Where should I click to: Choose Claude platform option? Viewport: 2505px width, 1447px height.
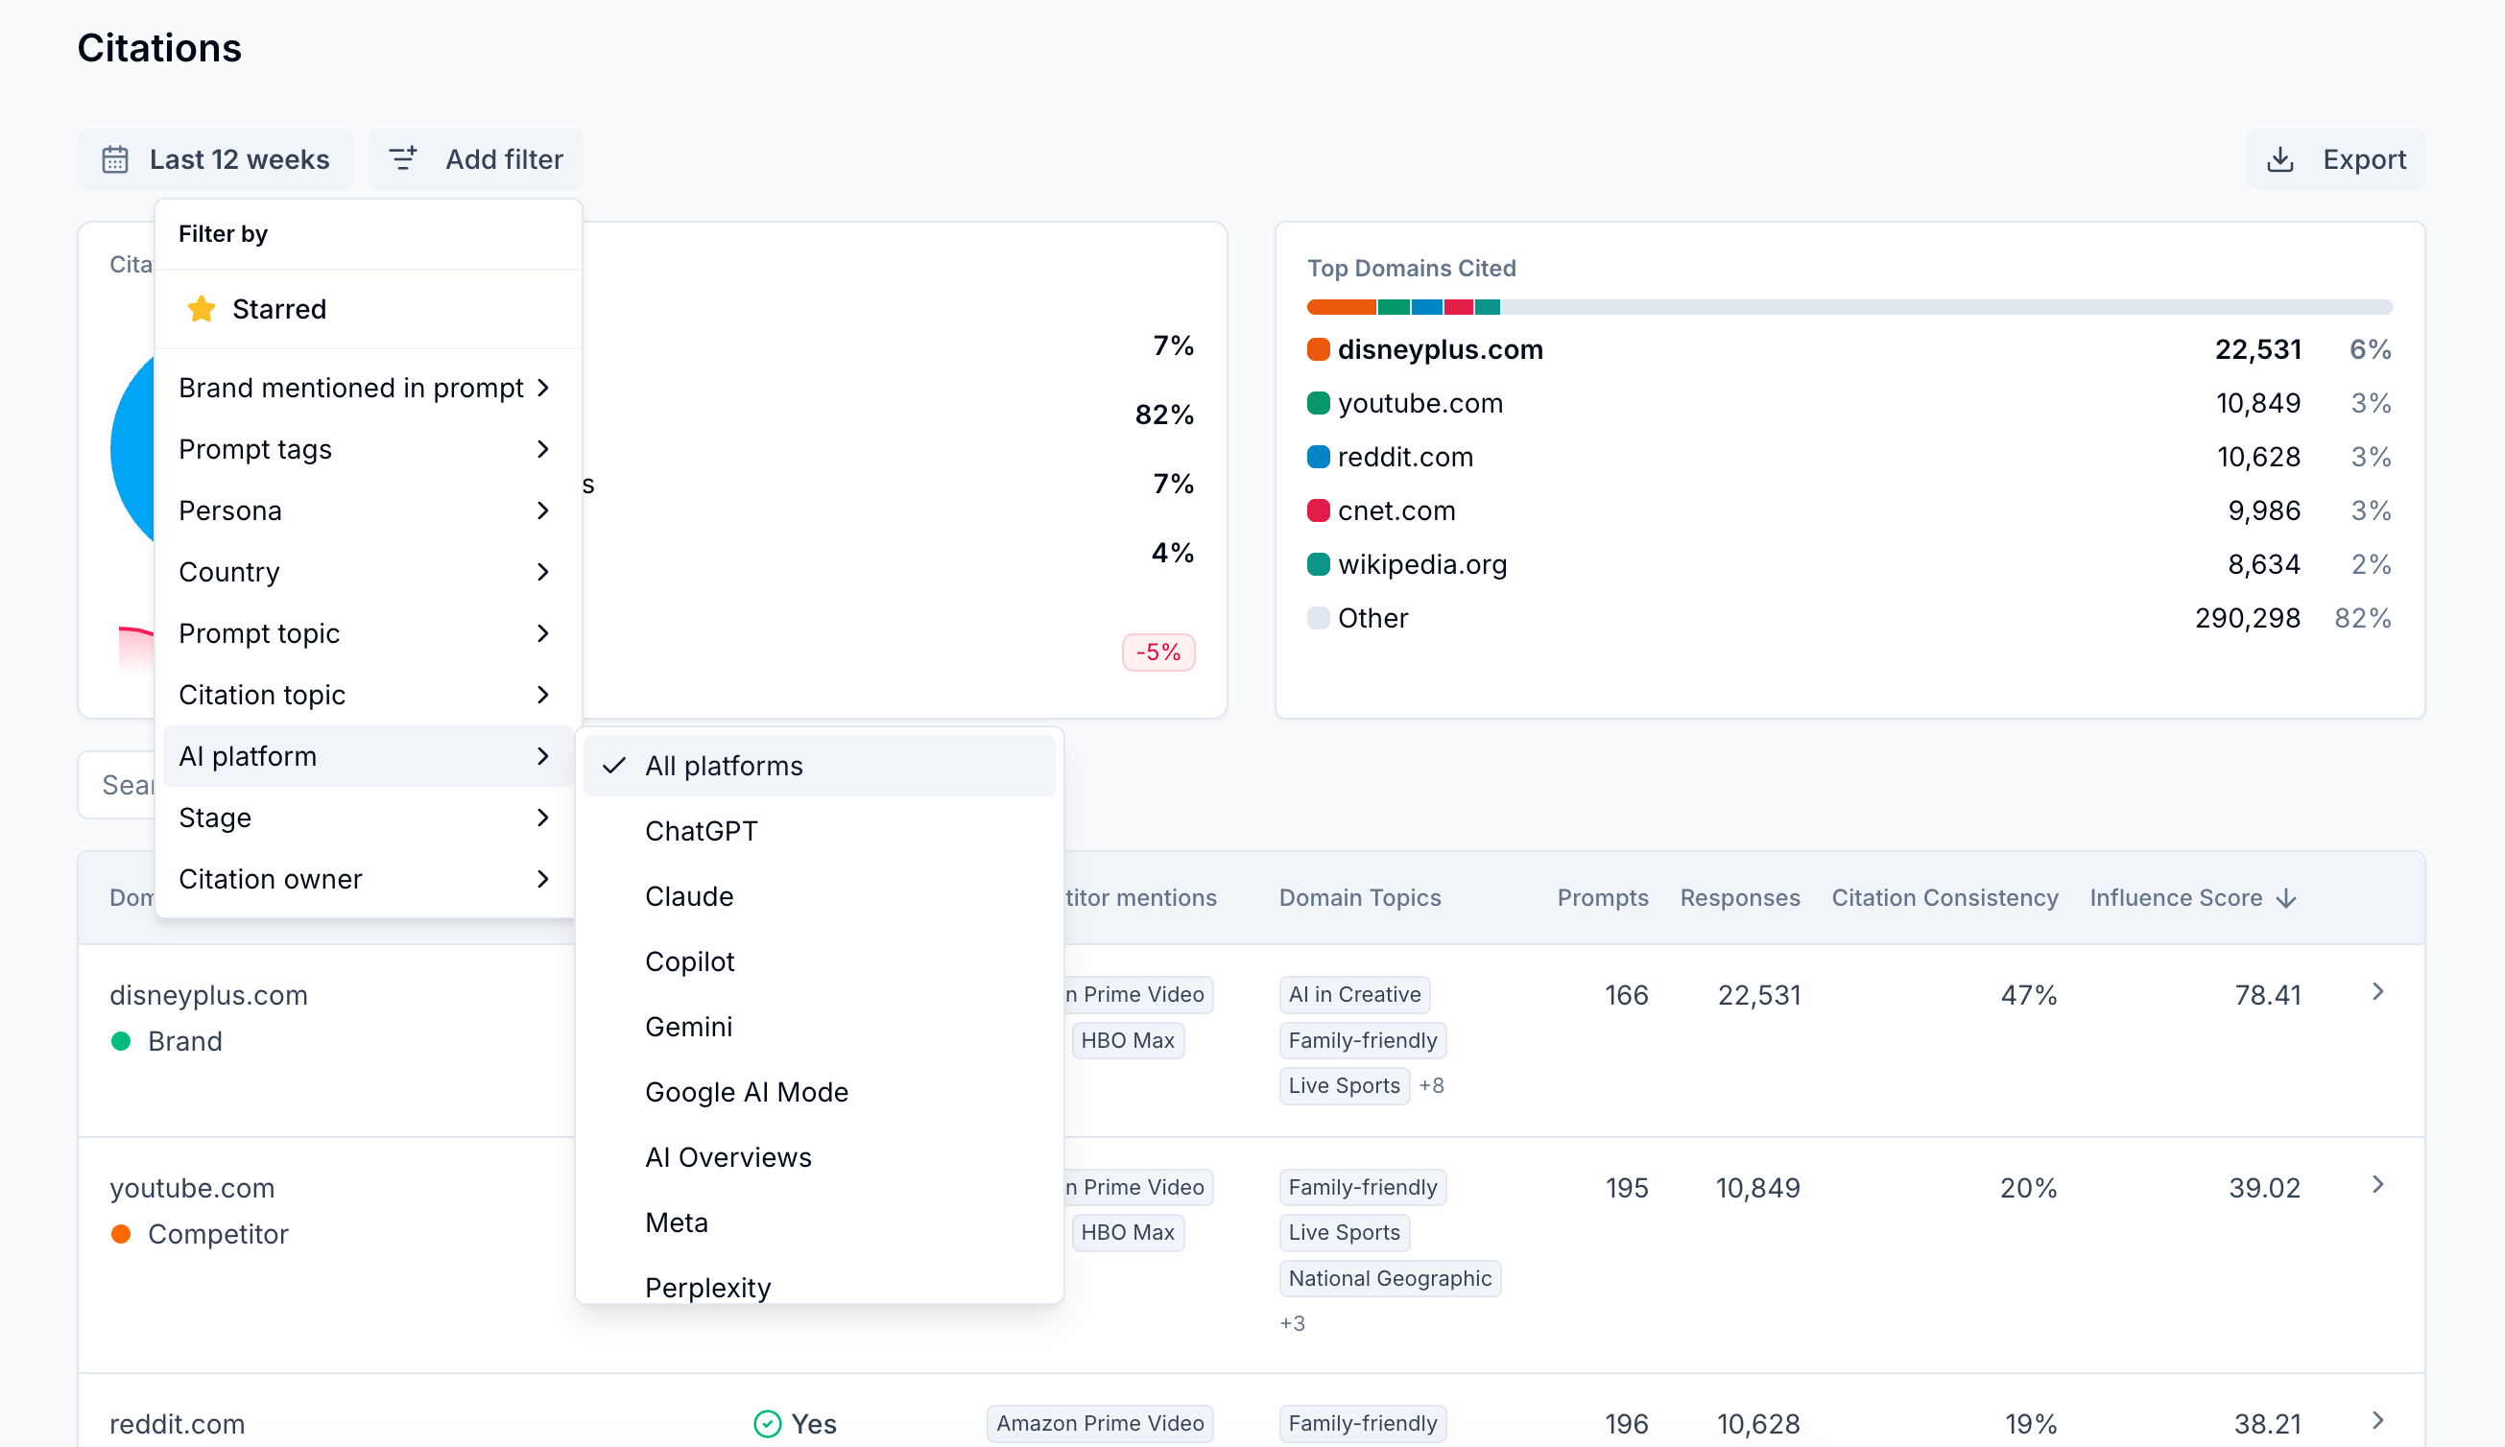coord(689,896)
